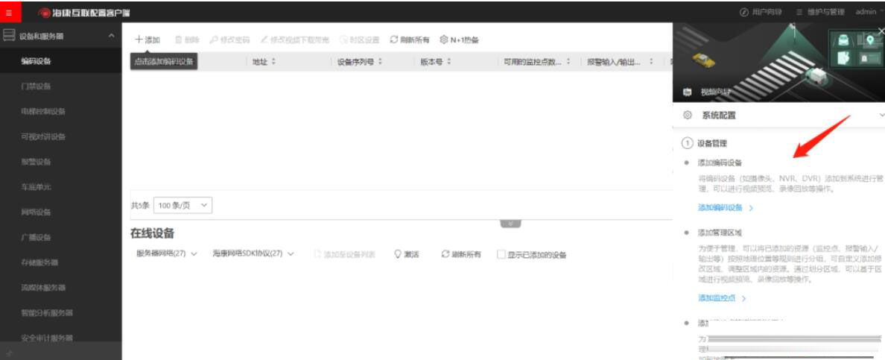Select 车底单元 in the sidebar

point(61,187)
